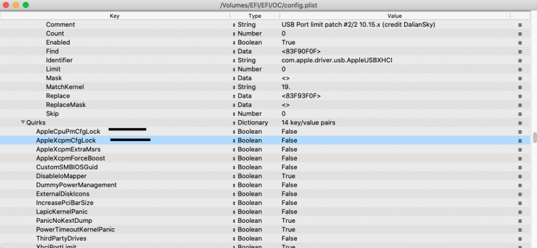Select the IncreasePciBarSize key
Viewport: 537px width, 248px height.
(65, 203)
